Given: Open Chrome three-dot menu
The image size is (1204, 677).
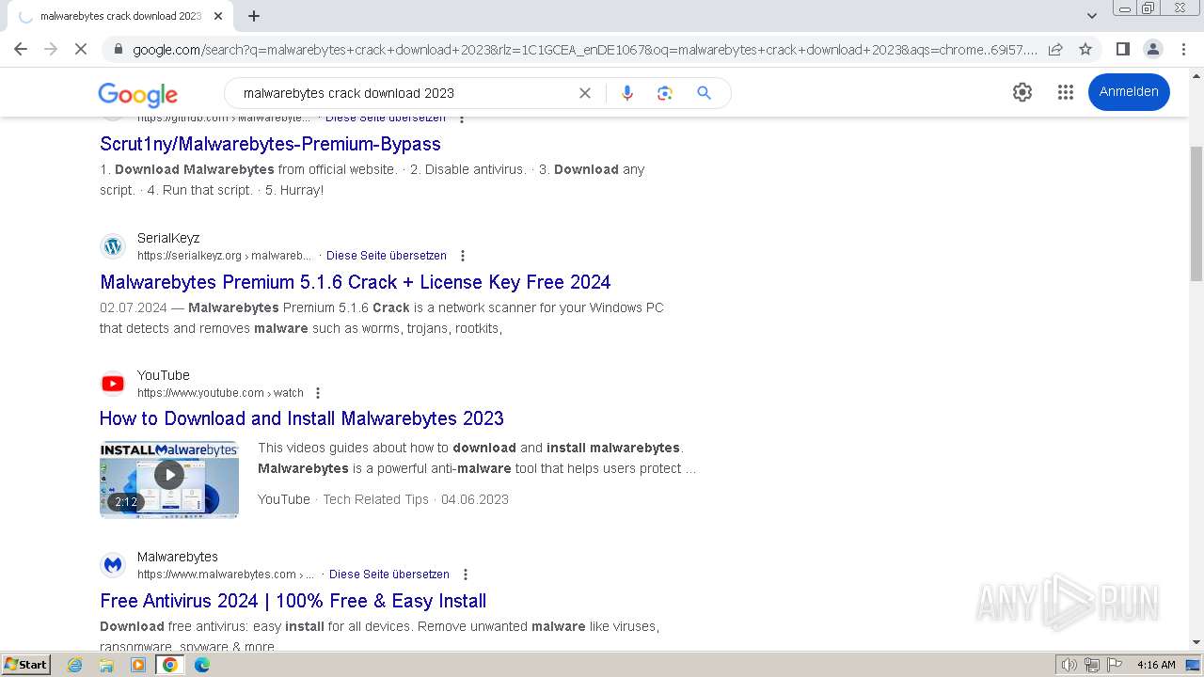Looking at the screenshot, I should point(1183,49).
